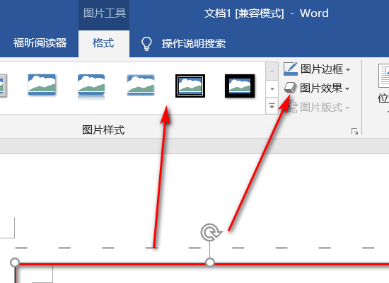Click the lightbulb Tell Me icon
Viewport: 389px width, 283px height.
146,44
